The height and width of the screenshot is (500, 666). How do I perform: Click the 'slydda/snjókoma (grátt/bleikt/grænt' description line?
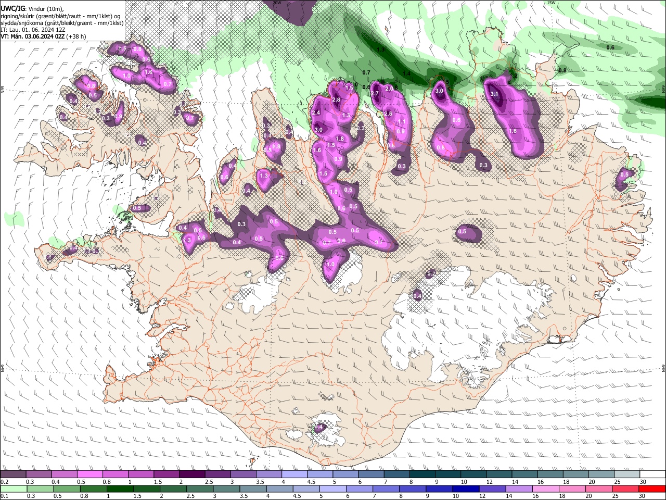click(x=62, y=23)
